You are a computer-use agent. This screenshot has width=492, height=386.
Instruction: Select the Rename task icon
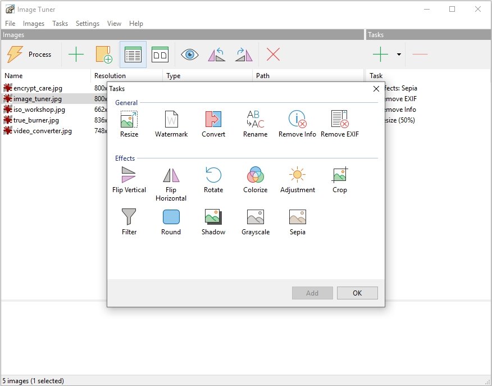256,119
